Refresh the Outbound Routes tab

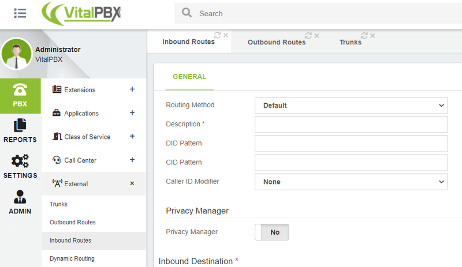coord(308,36)
